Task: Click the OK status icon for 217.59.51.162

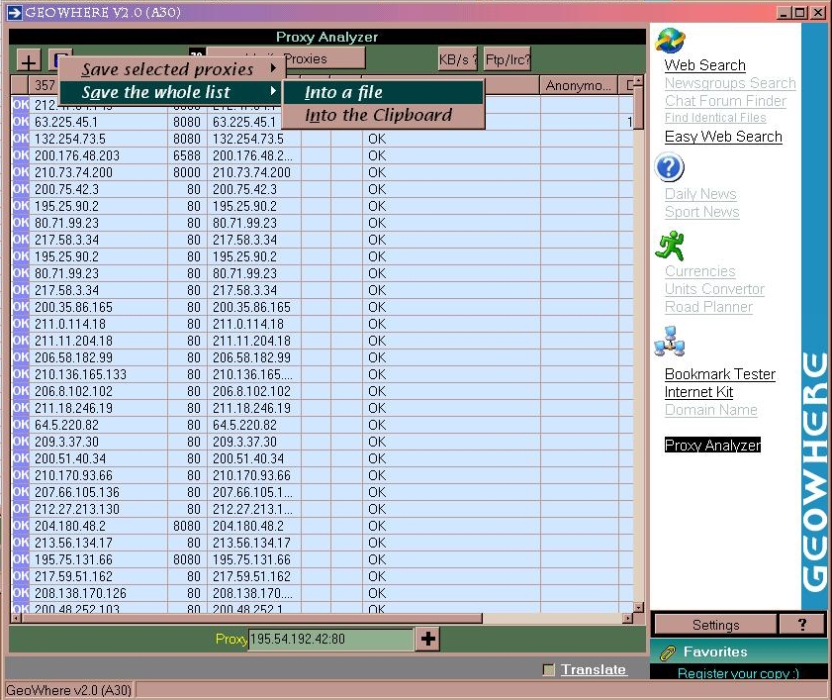Action: tap(20, 576)
